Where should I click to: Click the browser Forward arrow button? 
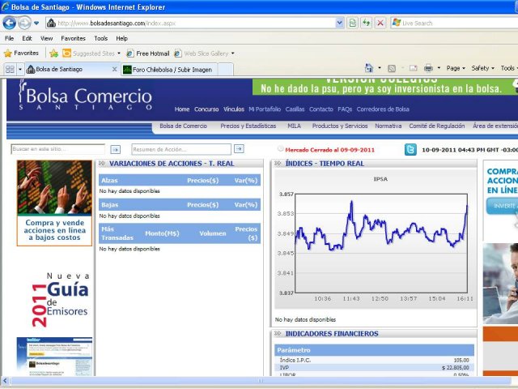pyautogui.click(x=24, y=23)
